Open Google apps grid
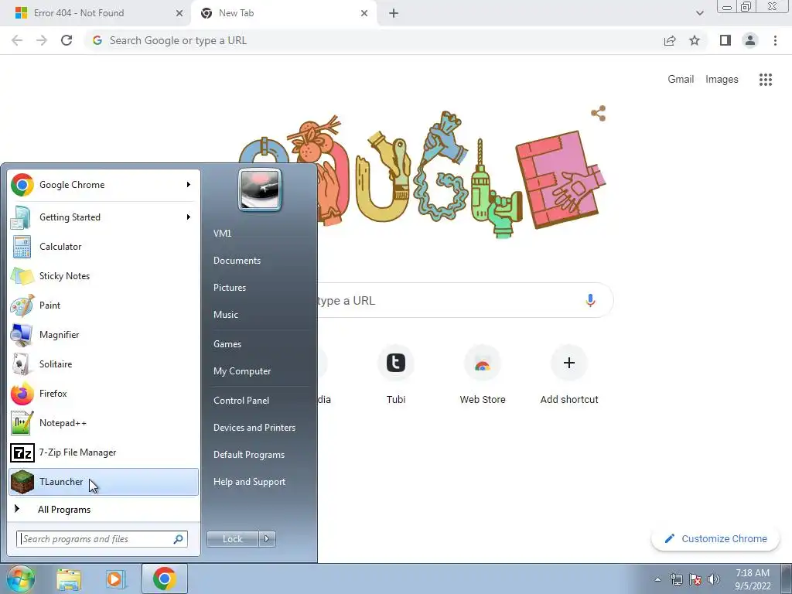 766,80
